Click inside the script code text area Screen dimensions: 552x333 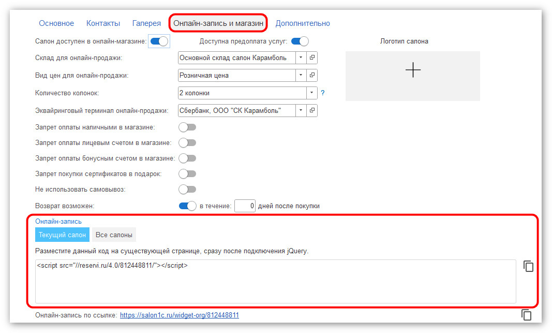pyautogui.click(x=276, y=281)
